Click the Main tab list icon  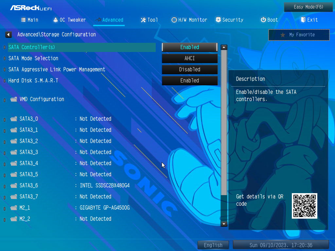[23, 20]
